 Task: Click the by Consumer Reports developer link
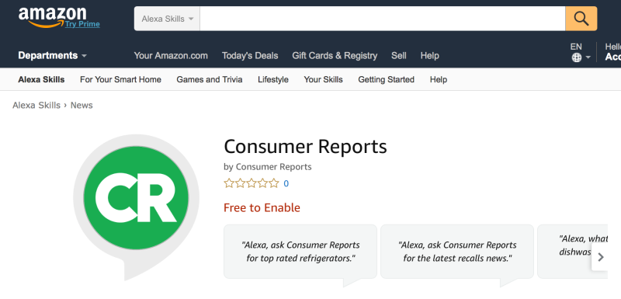coord(268,167)
